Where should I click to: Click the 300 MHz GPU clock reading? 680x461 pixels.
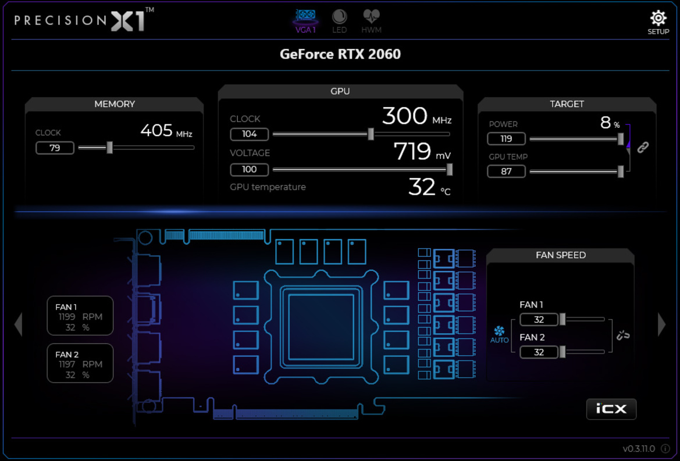[416, 116]
